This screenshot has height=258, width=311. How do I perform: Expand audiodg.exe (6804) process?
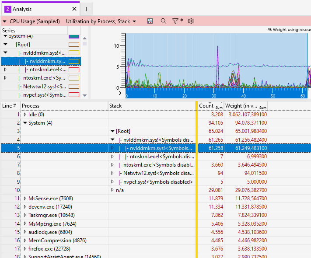point(25,232)
